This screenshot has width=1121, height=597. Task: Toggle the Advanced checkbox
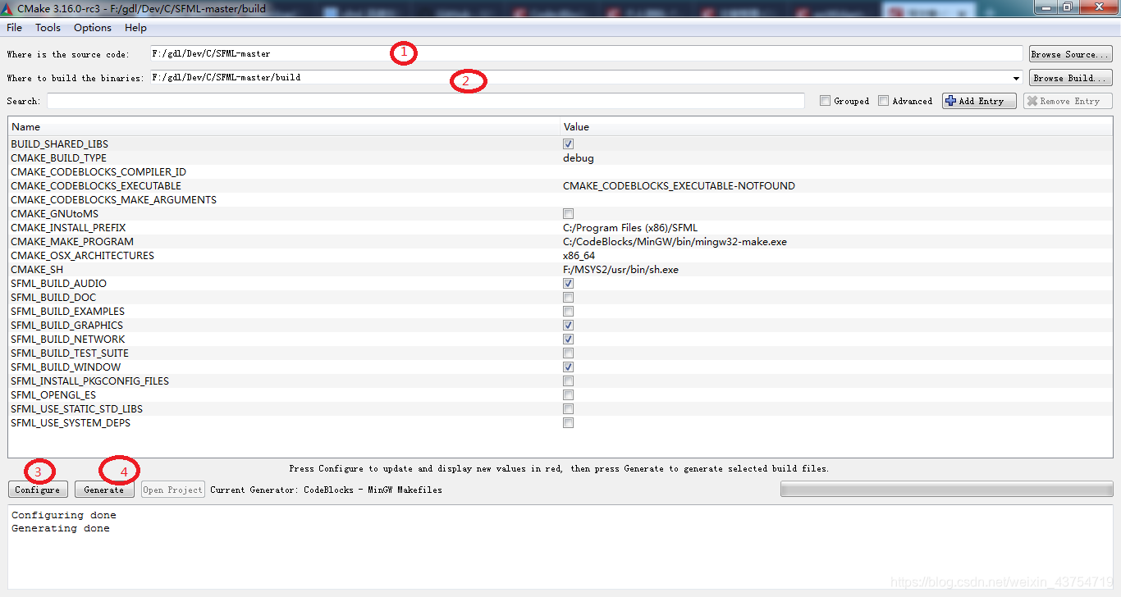(883, 101)
